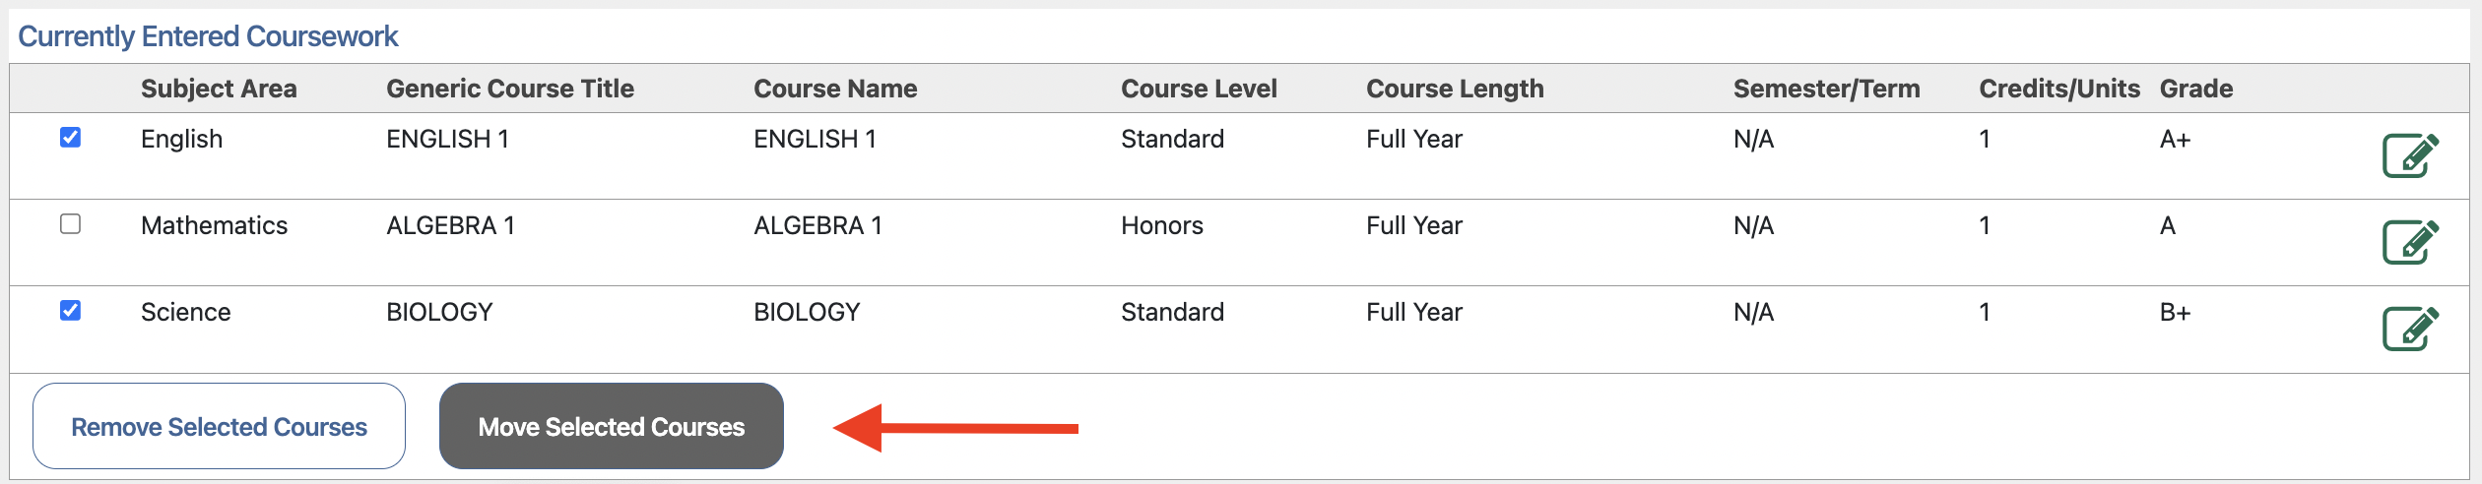Click the Course Name column header
The image size is (2482, 484).
(x=835, y=89)
